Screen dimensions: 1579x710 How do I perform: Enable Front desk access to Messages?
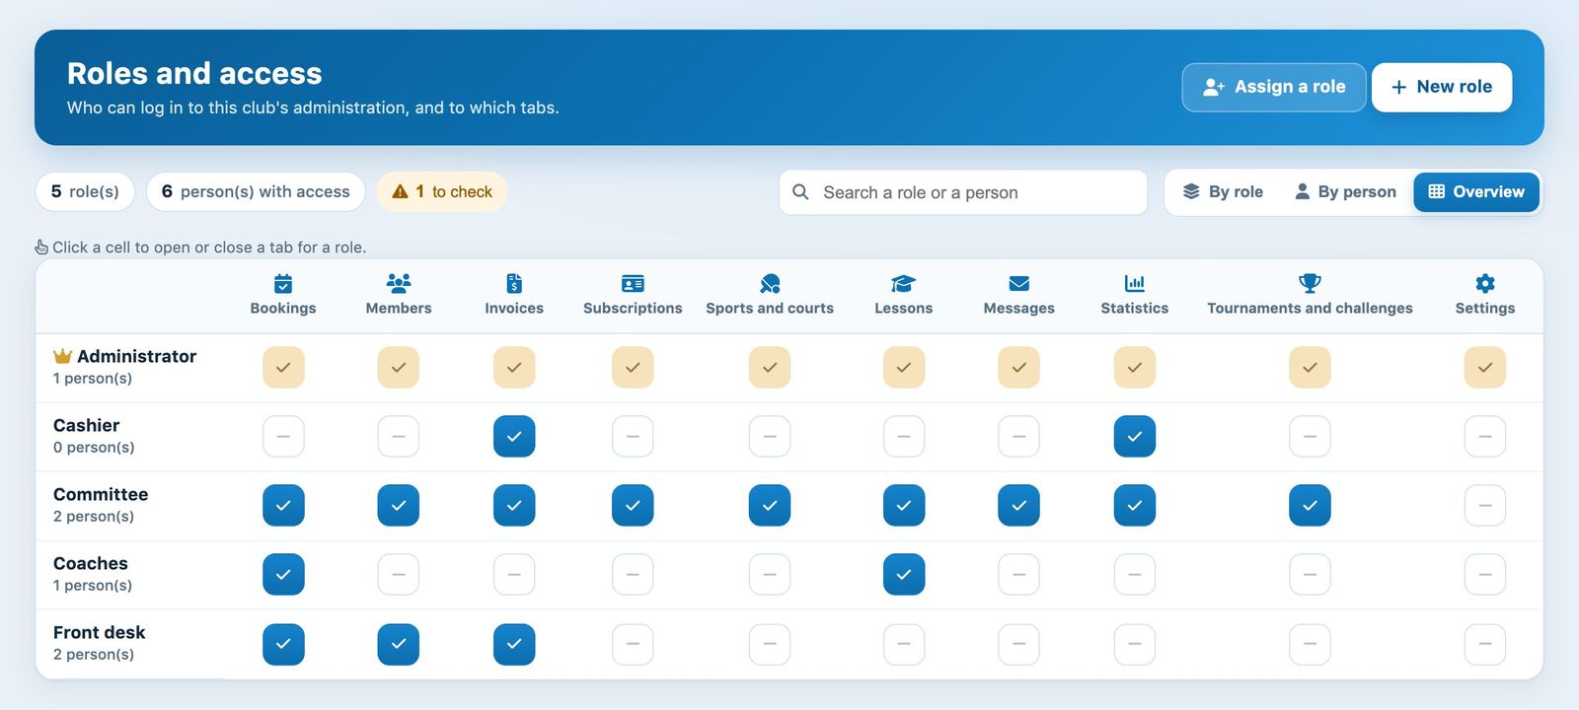(1019, 644)
